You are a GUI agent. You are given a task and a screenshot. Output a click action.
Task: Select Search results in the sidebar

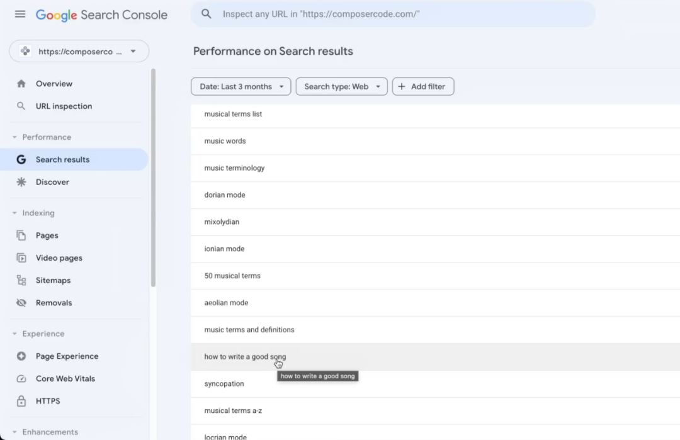coord(62,160)
